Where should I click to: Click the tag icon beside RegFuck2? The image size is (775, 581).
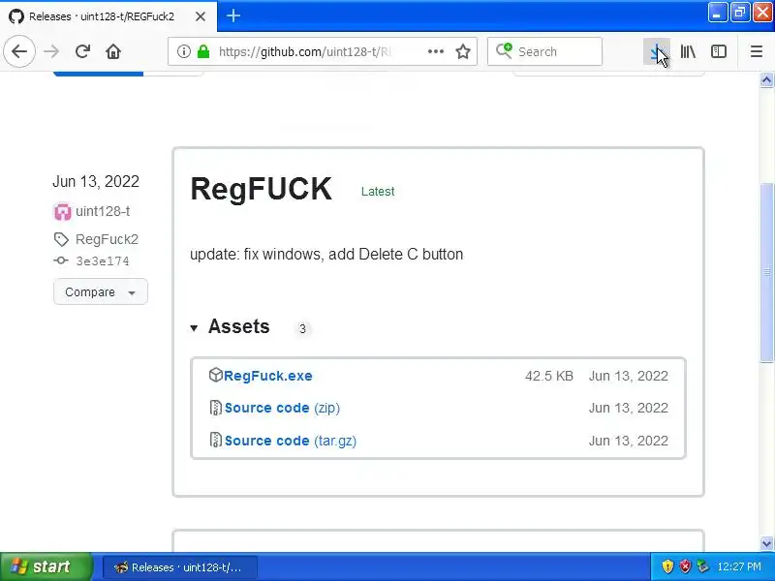pyautogui.click(x=61, y=239)
